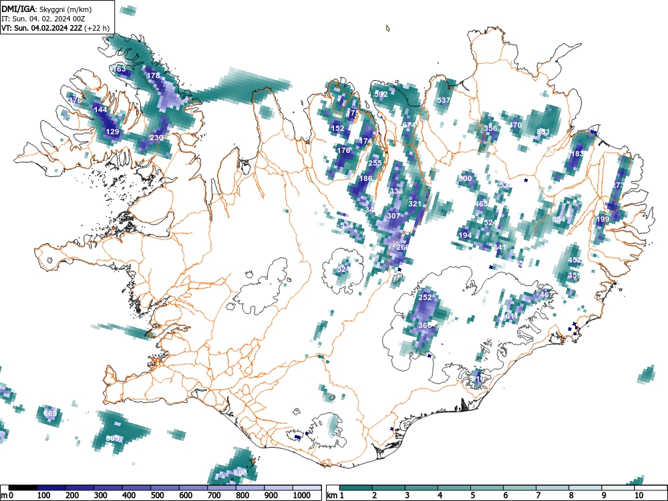Click the '831' visibility value
The image size is (668, 501).
[x=543, y=131]
